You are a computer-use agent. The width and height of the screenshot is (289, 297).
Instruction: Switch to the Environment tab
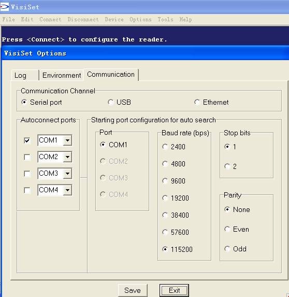pyautogui.click(x=62, y=75)
